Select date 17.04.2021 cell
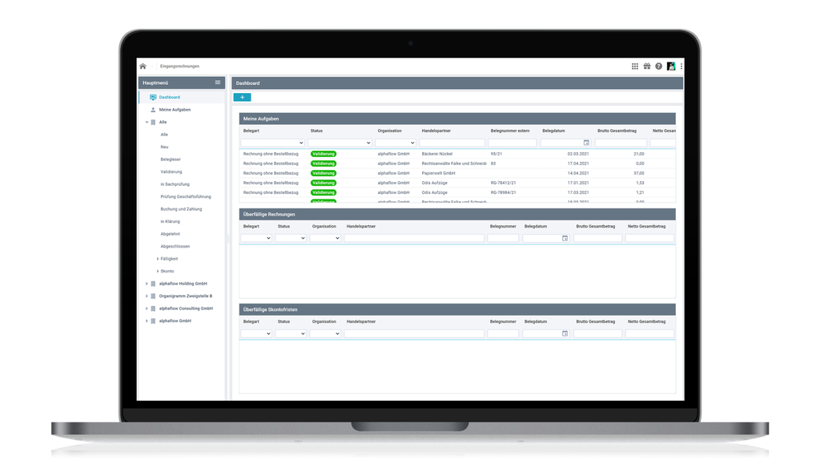The image size is (820, 472). (x=578, y=163)
